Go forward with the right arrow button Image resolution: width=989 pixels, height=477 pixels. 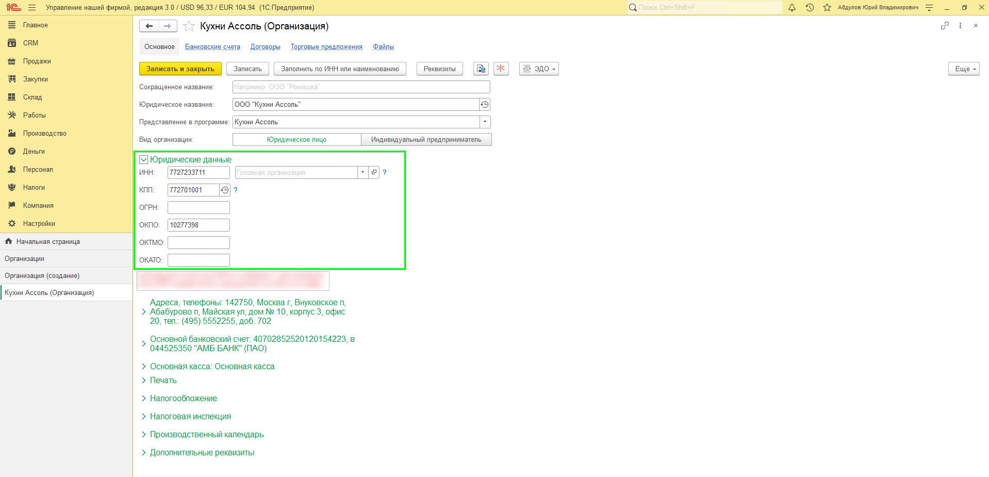point(168,26)
